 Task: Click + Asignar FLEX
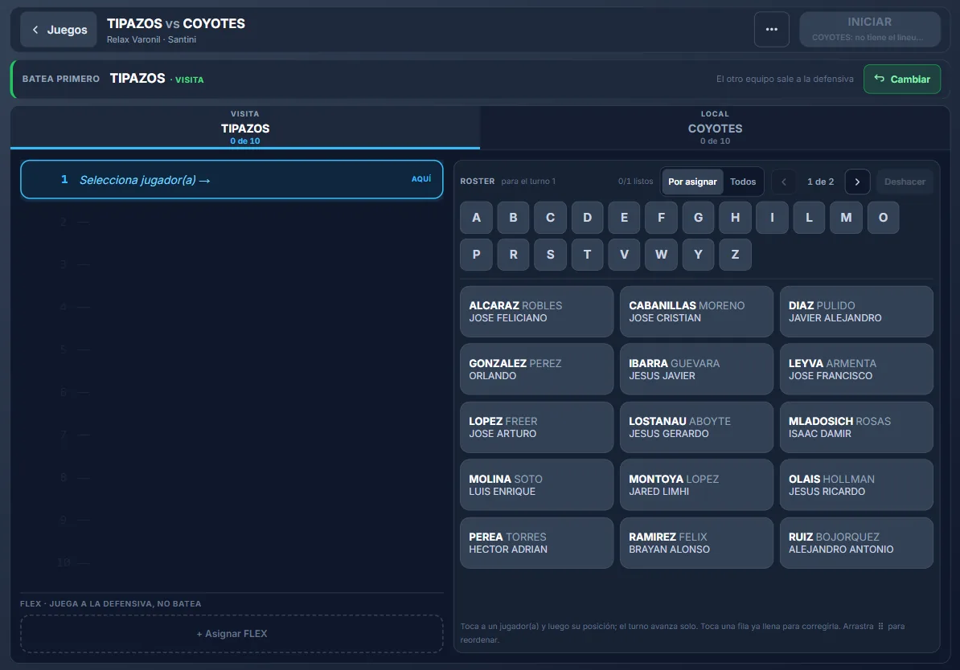(x=232, y=634)
